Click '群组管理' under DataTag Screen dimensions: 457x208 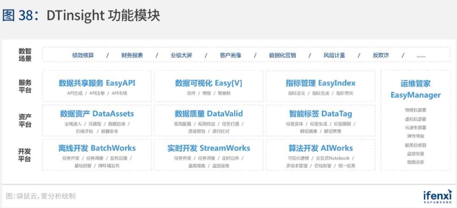[x=333, y=131]
